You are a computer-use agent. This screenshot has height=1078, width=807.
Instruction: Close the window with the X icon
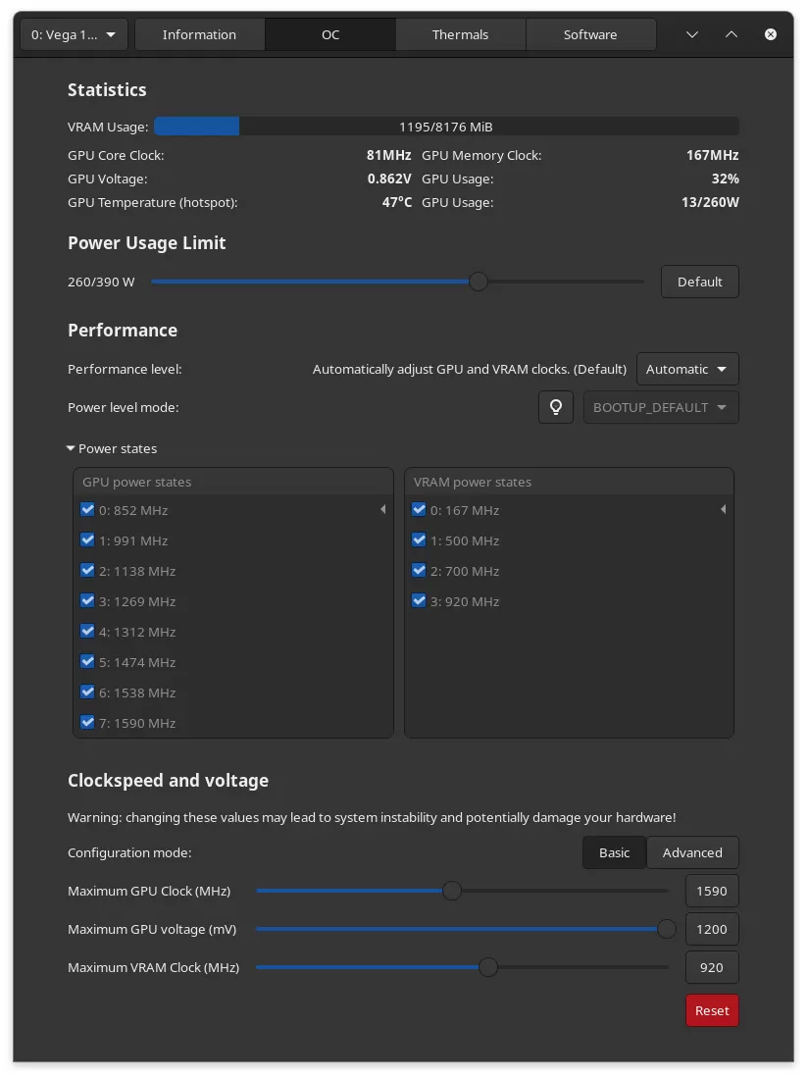(x=771, y=34)
